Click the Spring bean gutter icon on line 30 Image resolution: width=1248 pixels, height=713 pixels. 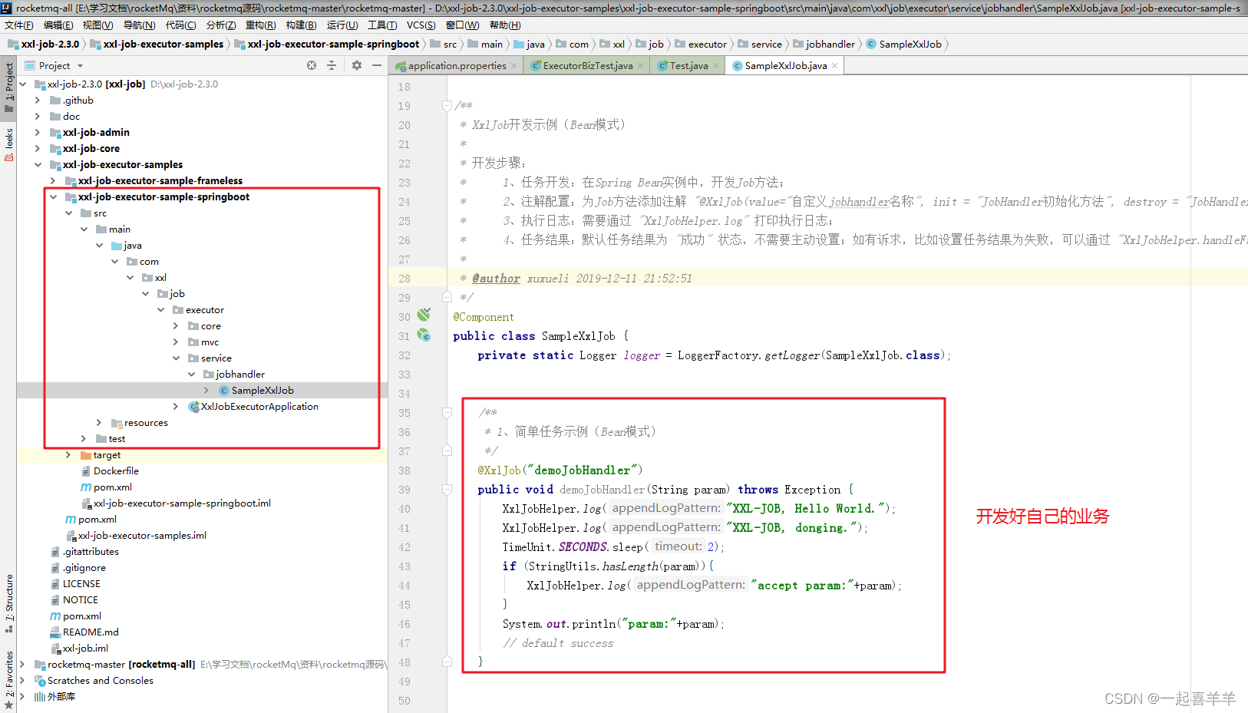coord(424,315)
